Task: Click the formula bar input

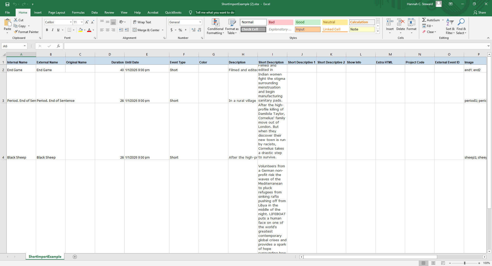Action: tap(275, 46)
